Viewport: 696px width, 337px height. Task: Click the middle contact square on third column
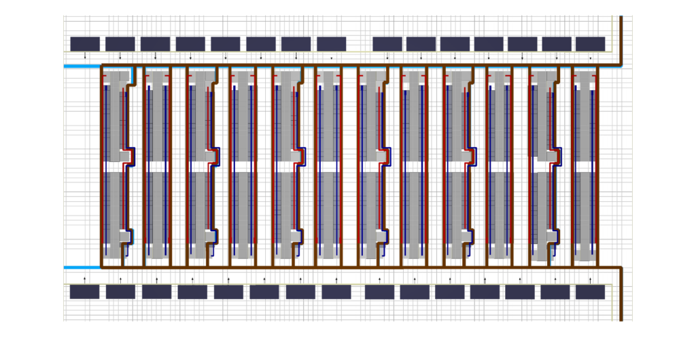click(x=211, y=157)
